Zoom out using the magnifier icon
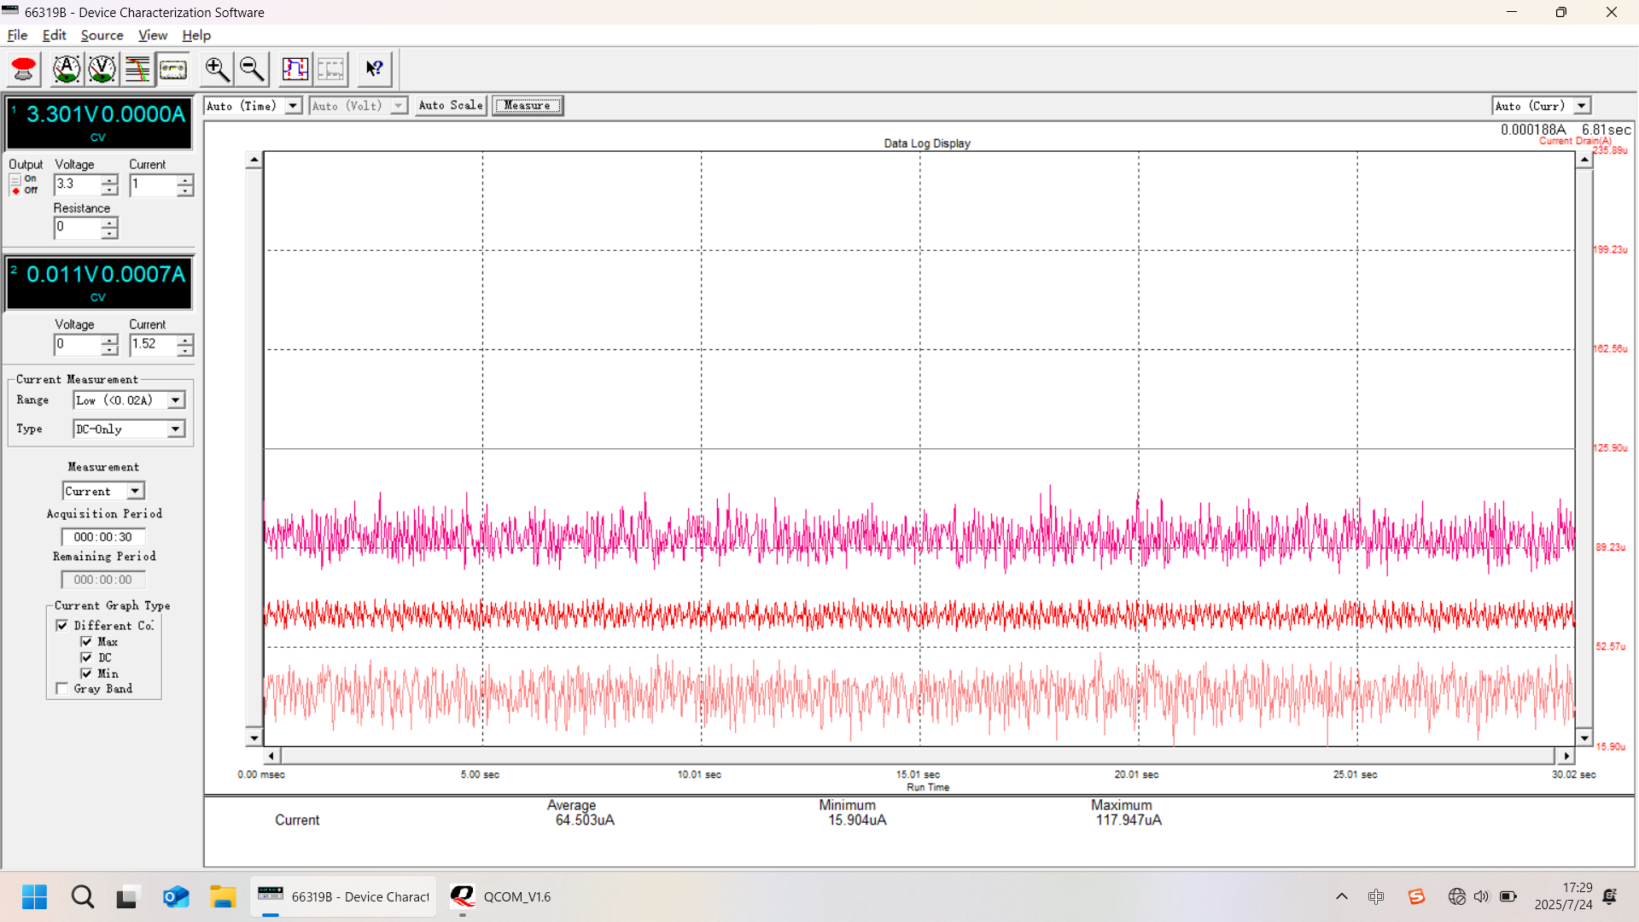The height and width of the screenshot is (922, 1639). tap(251, 69)
